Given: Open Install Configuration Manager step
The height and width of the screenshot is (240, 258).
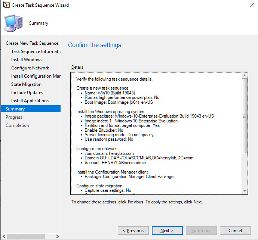Looking at the screenshot, I should coord(36,76).
